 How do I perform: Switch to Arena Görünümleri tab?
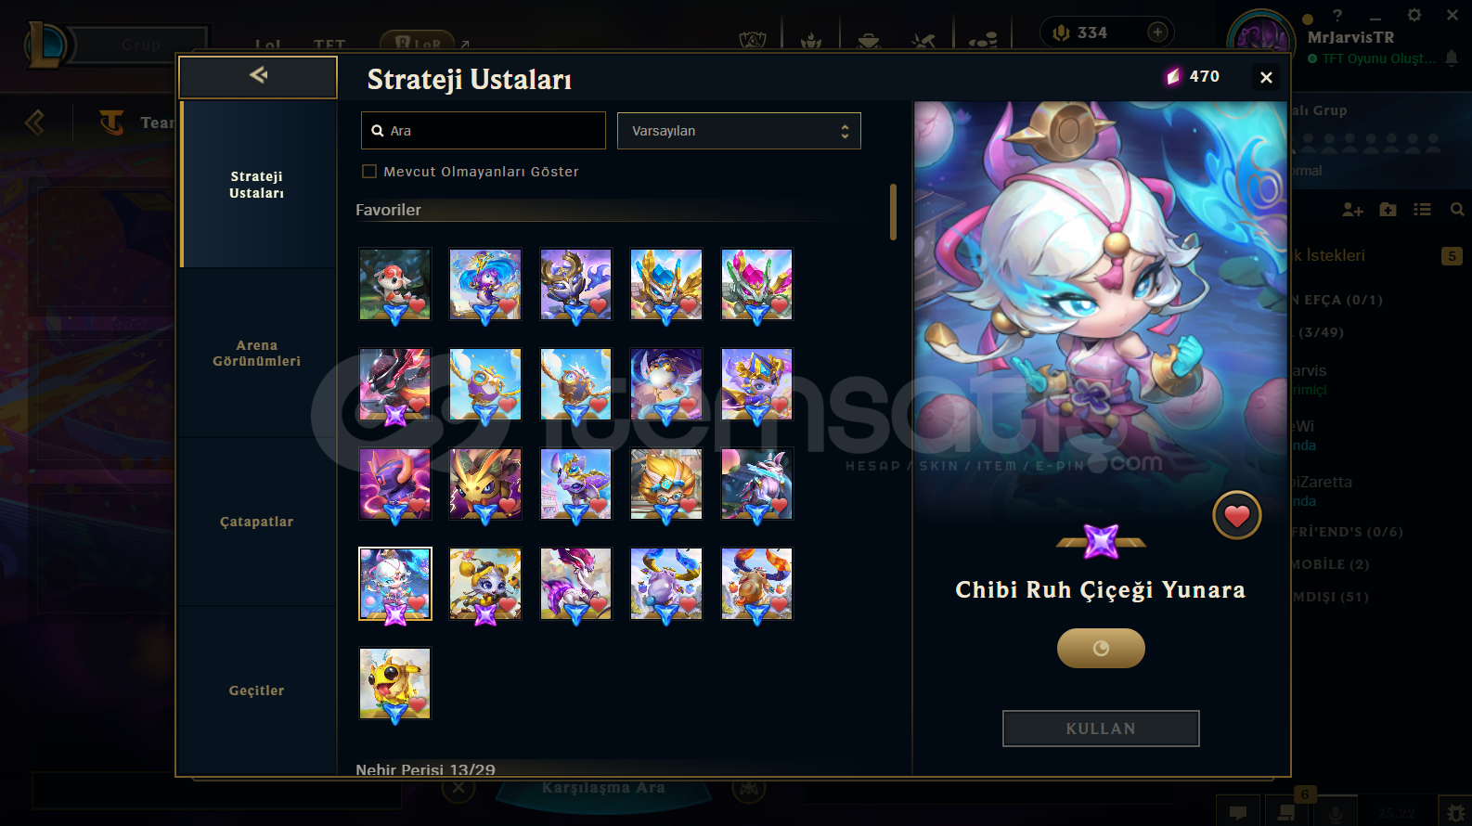(x=257, y=353)
